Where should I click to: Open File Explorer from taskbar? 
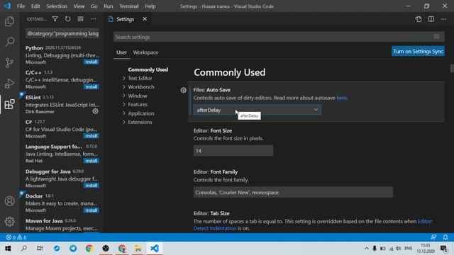[138, 249]
